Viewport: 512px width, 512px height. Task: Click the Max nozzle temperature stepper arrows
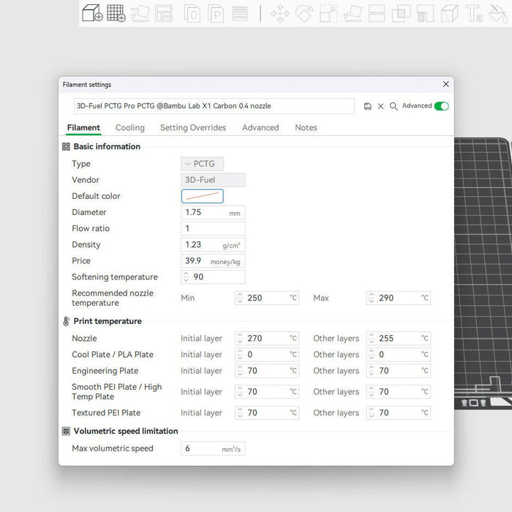pos(372,298)
